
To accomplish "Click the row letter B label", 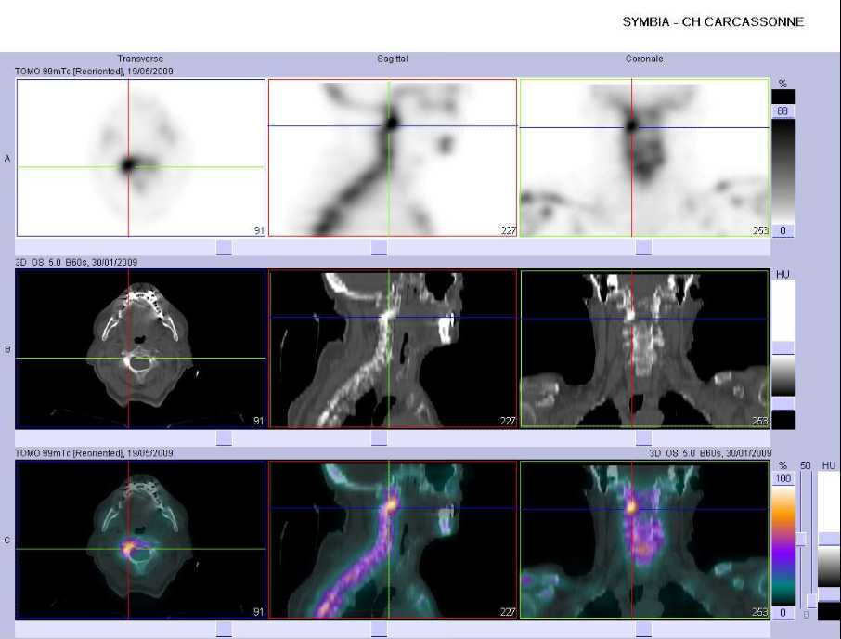I will click(7, 349).
